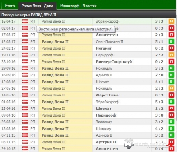Click the orange Н badge on 16.04.17 match
Screen dimensions: 177x152
click(171, 21)
